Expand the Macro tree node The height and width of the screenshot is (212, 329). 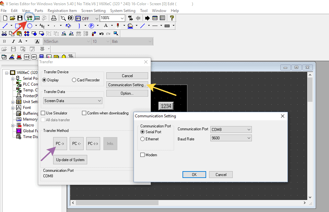pyautogui.click(x=13, y=125)
